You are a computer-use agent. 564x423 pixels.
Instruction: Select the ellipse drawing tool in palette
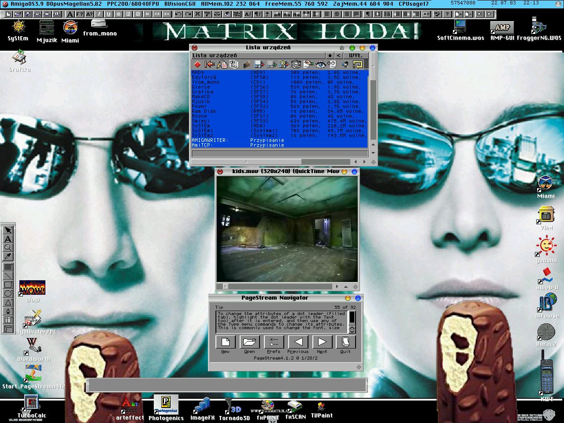click(7, 293)
